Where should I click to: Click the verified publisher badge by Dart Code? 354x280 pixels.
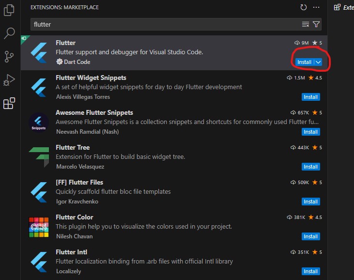coord(60,62)
